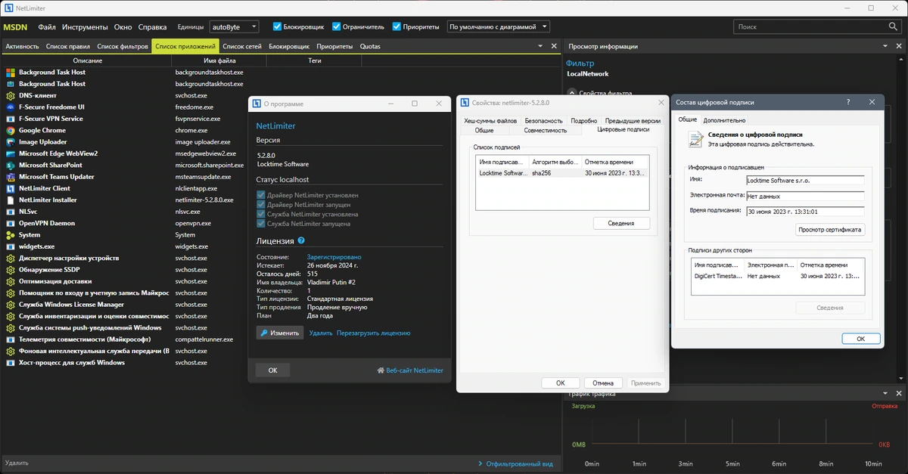Click the Служба Windows License Manager icon
Screen dimensions: 908x474
11,305
